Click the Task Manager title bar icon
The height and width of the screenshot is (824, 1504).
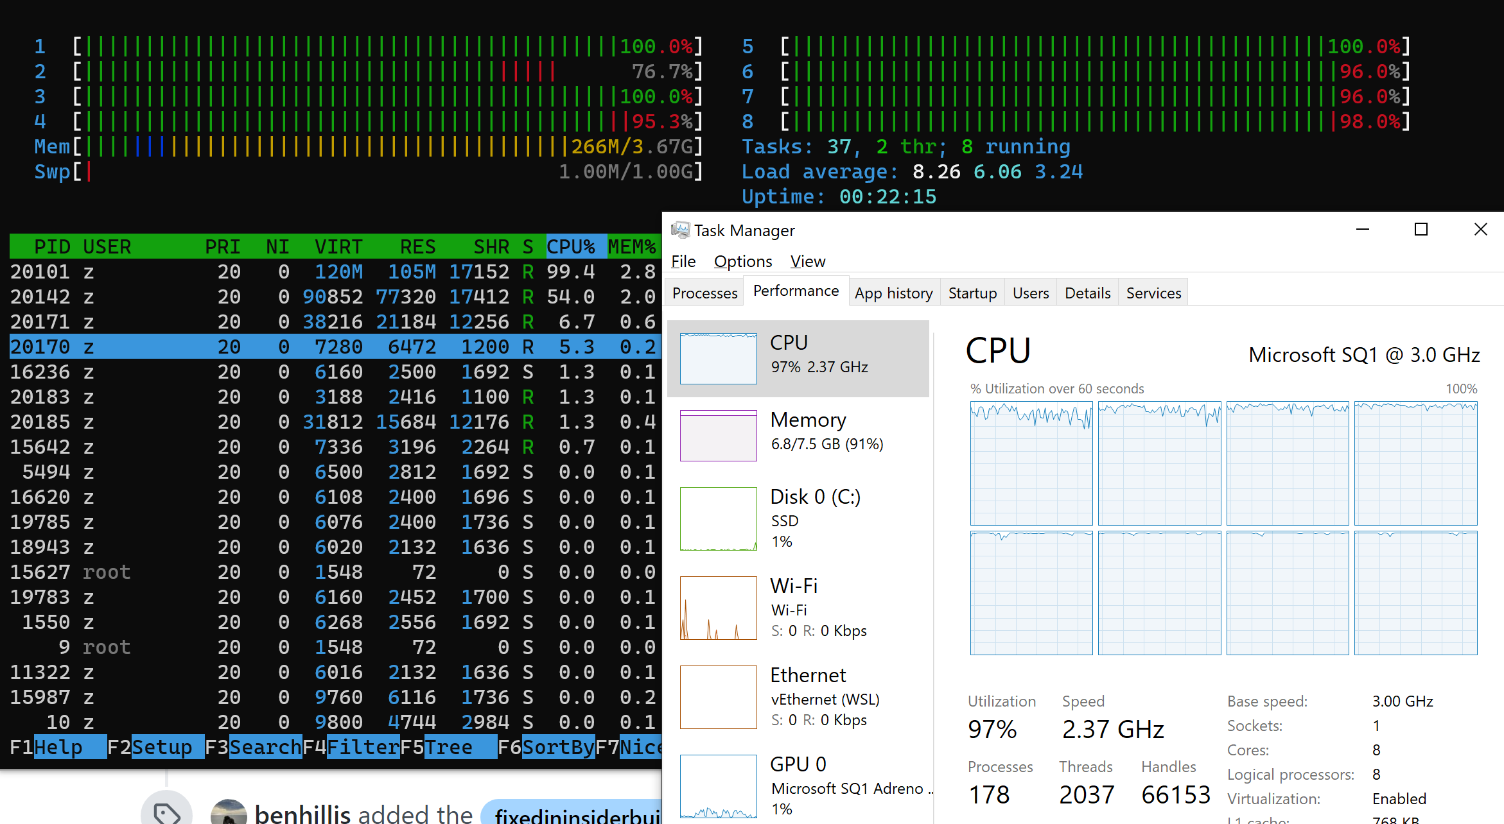click(679, 230)
